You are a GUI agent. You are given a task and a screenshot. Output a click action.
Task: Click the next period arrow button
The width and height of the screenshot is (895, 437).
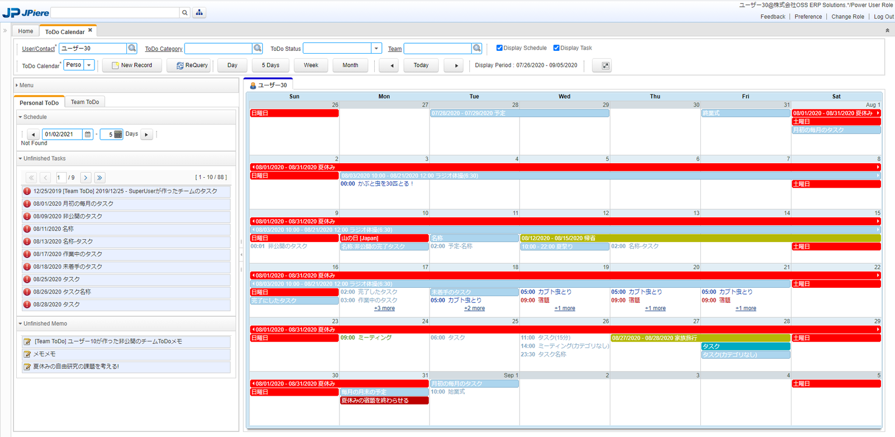coord(456,65)
